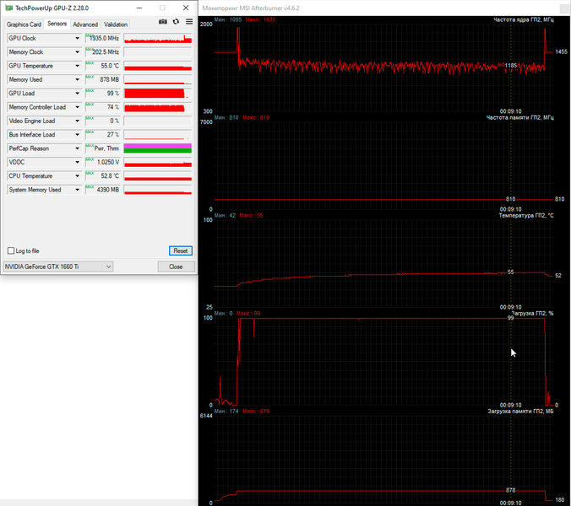Click the Memory Clock value 202.5 MHz

click(x=103, y=52)
